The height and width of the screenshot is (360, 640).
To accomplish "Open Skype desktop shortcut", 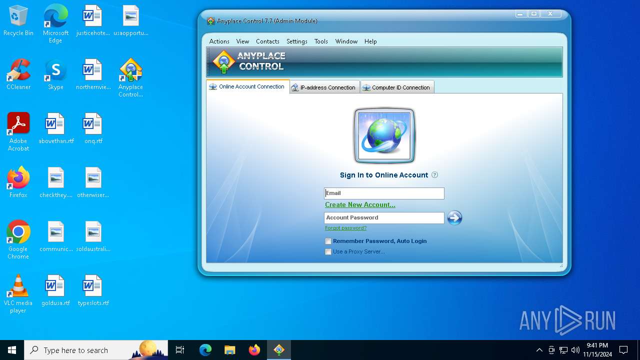I will click(x=55, y=74).
